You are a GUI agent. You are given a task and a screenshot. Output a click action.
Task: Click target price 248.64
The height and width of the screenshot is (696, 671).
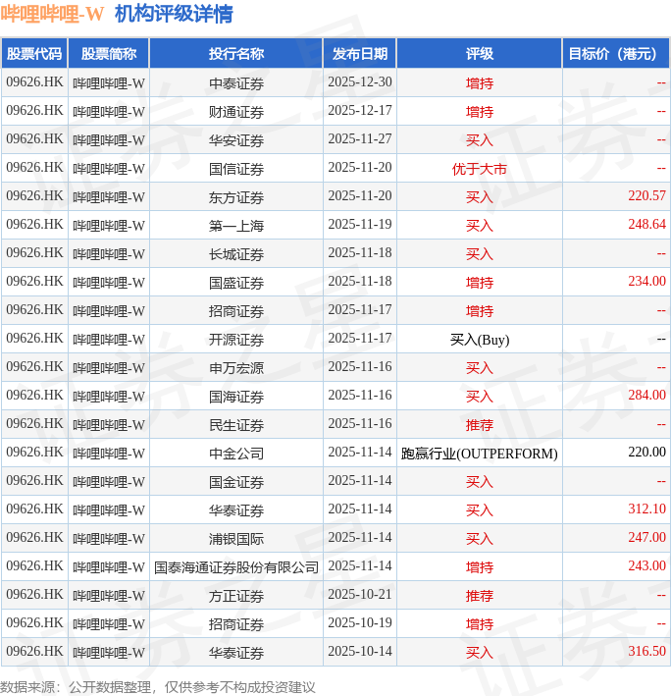(646, 224)
